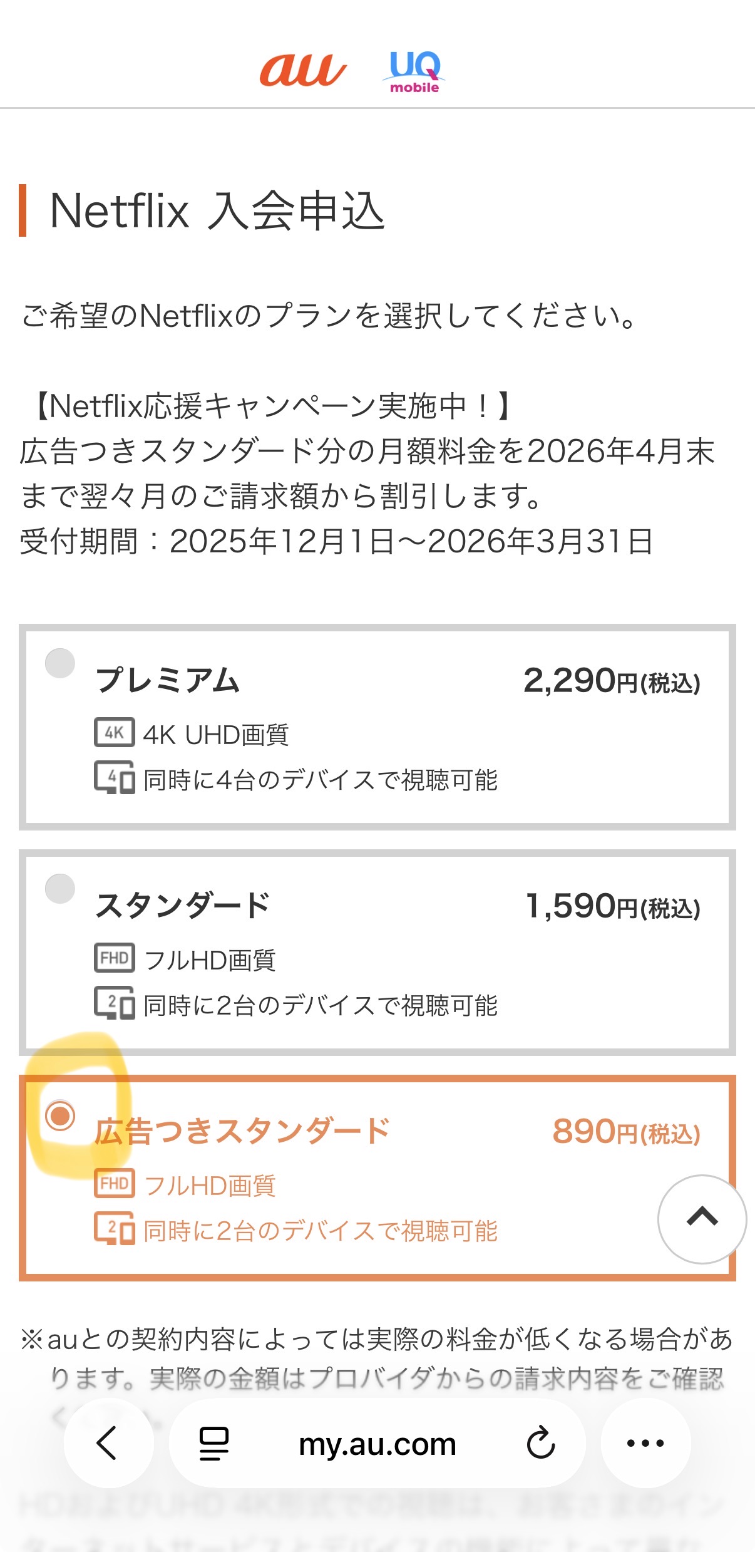Viewport: 755px width, 1552px height.
Task: Reload the page with refresh icon
Action: click(x=541, y=1444)
